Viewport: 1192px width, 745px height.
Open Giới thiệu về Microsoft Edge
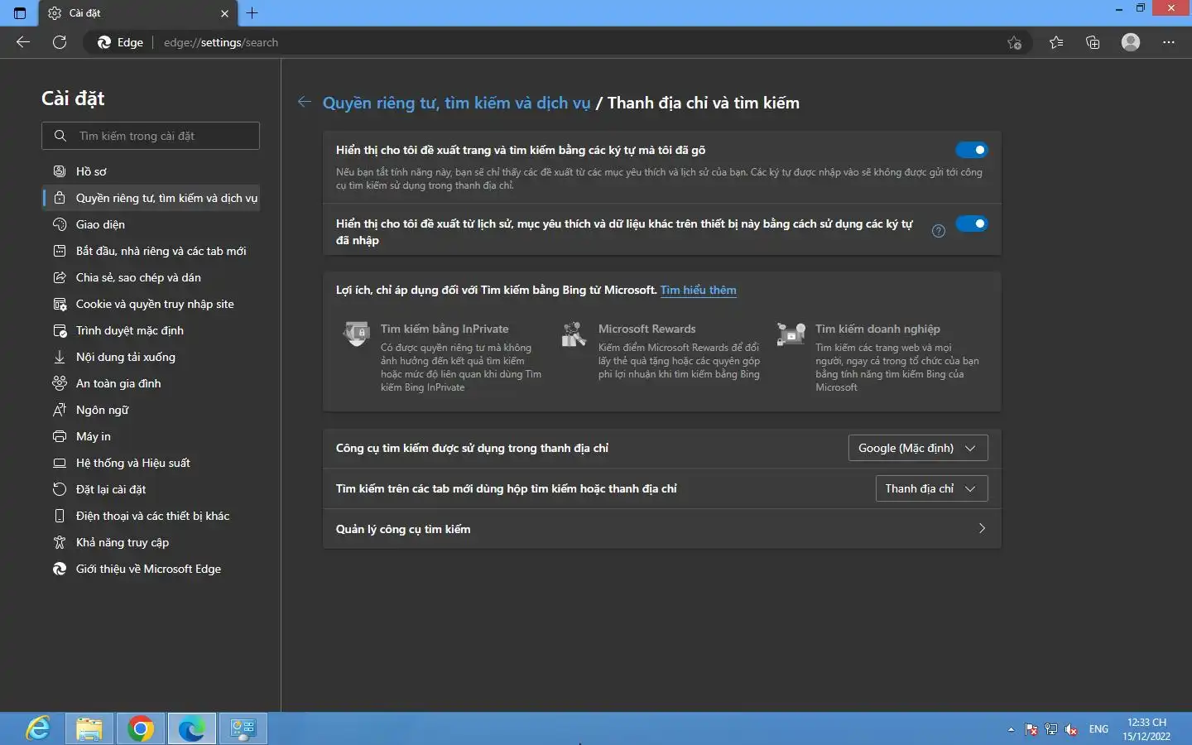tap(151, 569)
